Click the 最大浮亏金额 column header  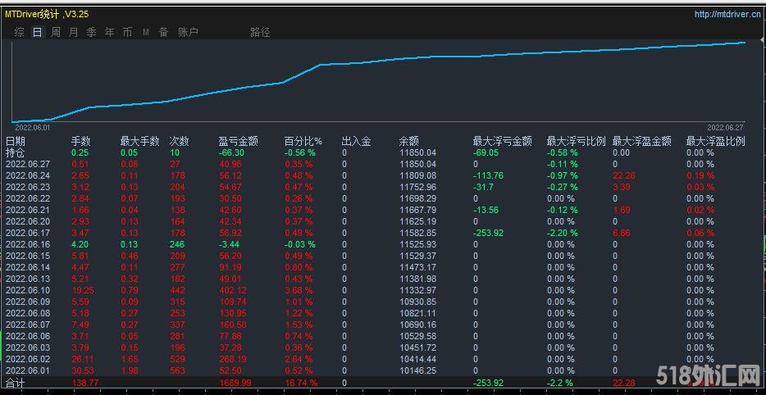pyautogui.click(x=502, y=141)
